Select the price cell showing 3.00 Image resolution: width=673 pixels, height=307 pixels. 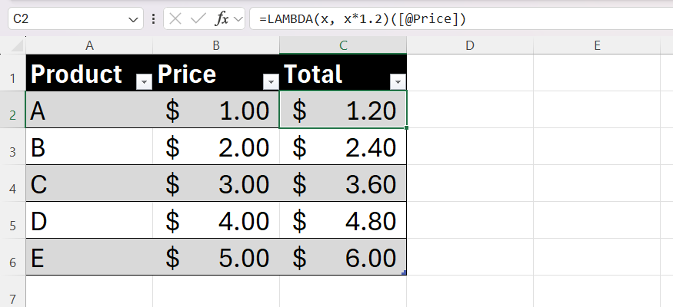tap(216, 183)
